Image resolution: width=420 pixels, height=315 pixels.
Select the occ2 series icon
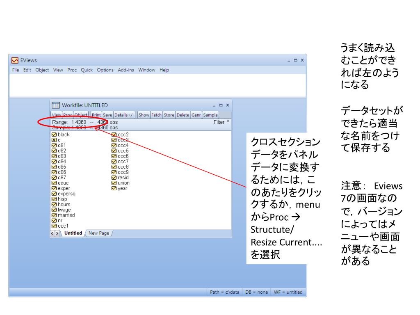(x=114, y=135)
